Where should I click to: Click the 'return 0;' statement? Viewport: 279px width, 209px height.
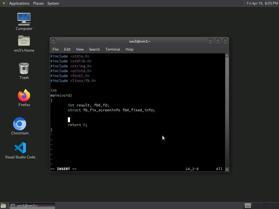(77, 125)
